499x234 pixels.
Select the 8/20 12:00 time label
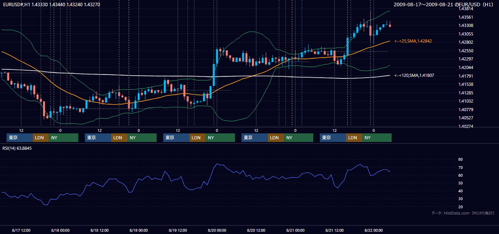[x=256, y=230]
